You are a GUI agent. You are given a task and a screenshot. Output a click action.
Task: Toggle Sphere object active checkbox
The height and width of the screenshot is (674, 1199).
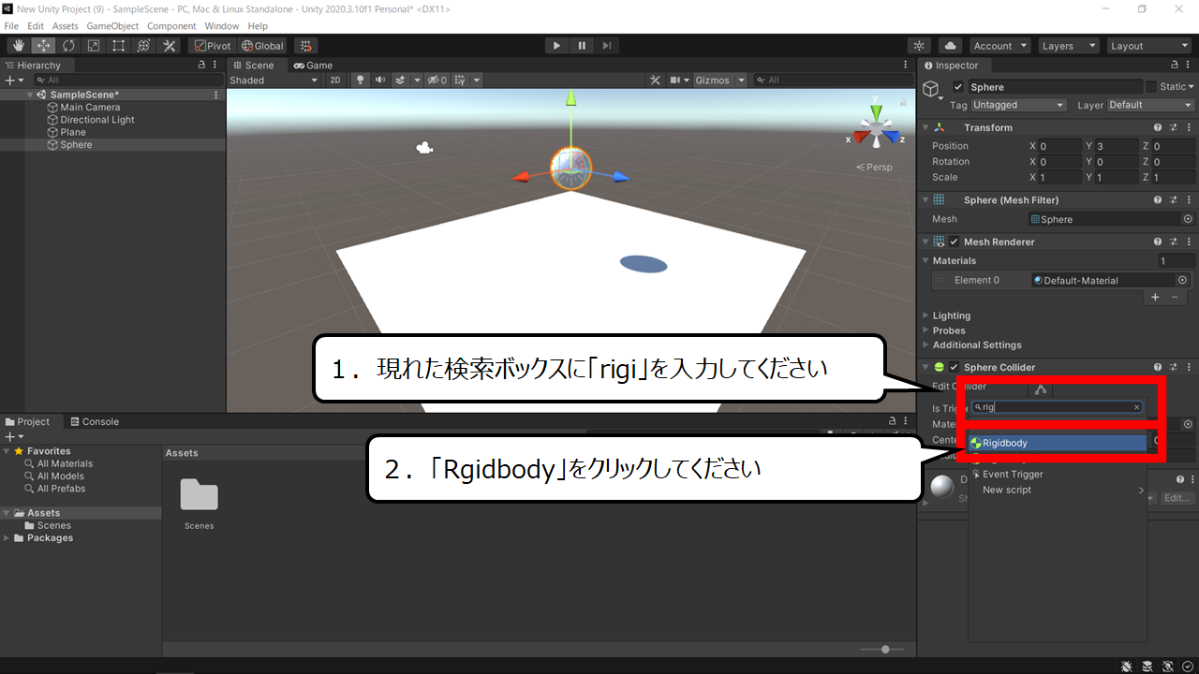(957, 87)
